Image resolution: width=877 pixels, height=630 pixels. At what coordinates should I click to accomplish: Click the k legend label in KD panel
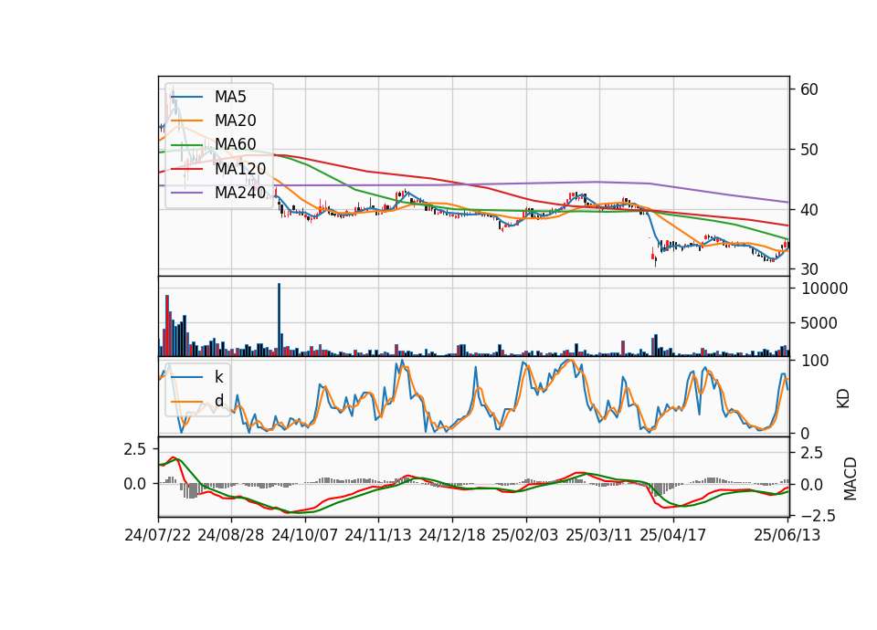(x=218, y=377)
